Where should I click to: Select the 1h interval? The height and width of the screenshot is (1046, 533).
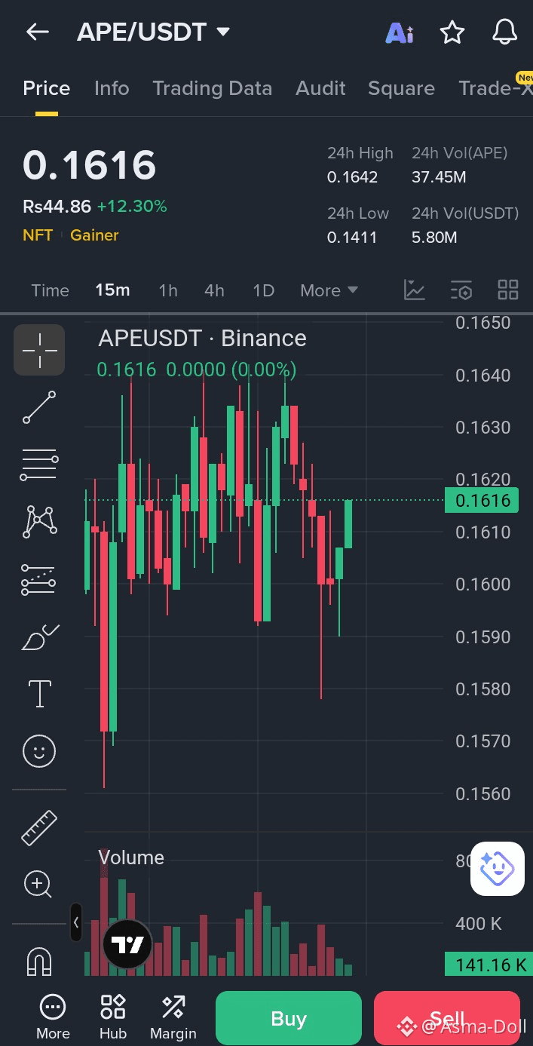pyautogui.click(x=168, y=290)
